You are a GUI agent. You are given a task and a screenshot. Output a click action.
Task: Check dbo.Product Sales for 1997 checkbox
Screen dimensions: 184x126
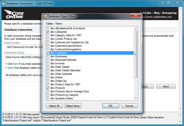(48, 84)
